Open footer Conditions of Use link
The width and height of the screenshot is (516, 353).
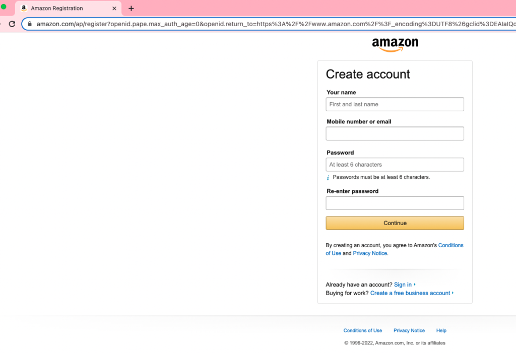[363, 331]
